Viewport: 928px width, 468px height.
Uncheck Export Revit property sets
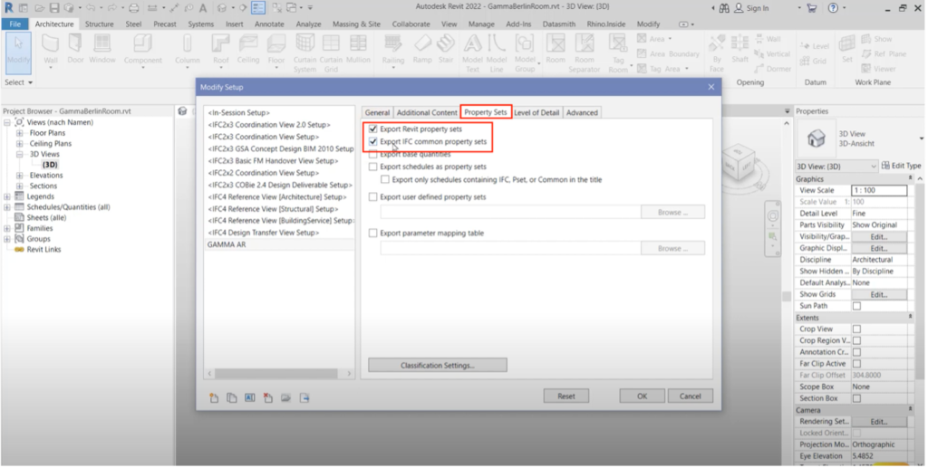(x=372, y=129)
